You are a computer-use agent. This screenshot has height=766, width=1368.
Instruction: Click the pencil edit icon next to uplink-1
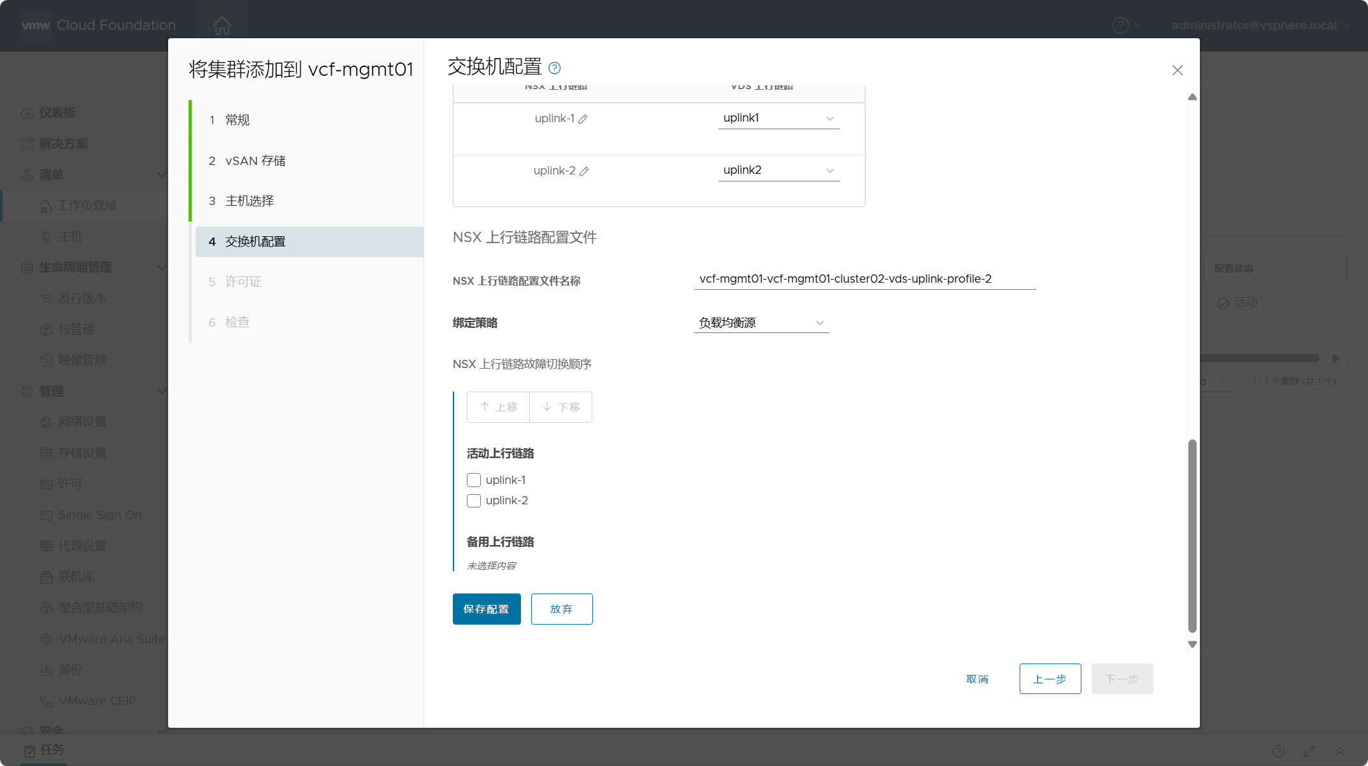pyautogui.click(x=583, y=119)
